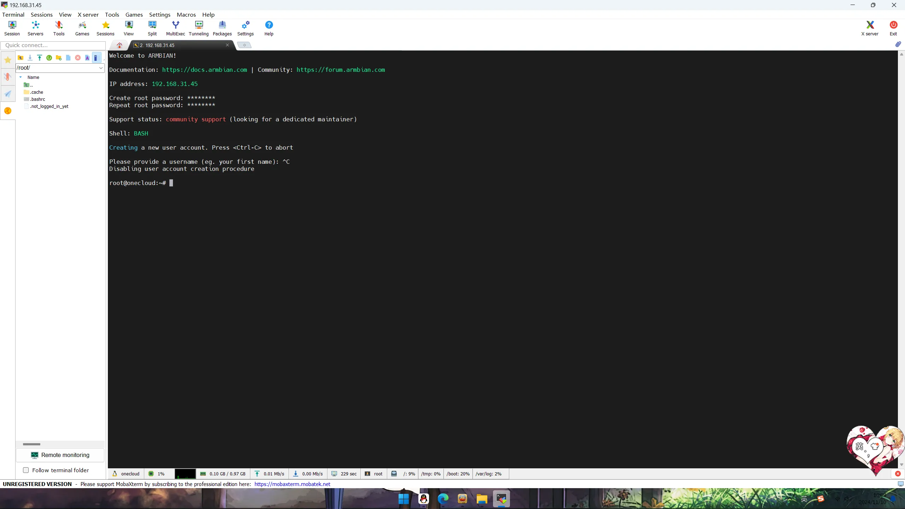This screenshot has height=509, width=905.
Task: Open the Macros menu
Action: [x=186, y=15]
